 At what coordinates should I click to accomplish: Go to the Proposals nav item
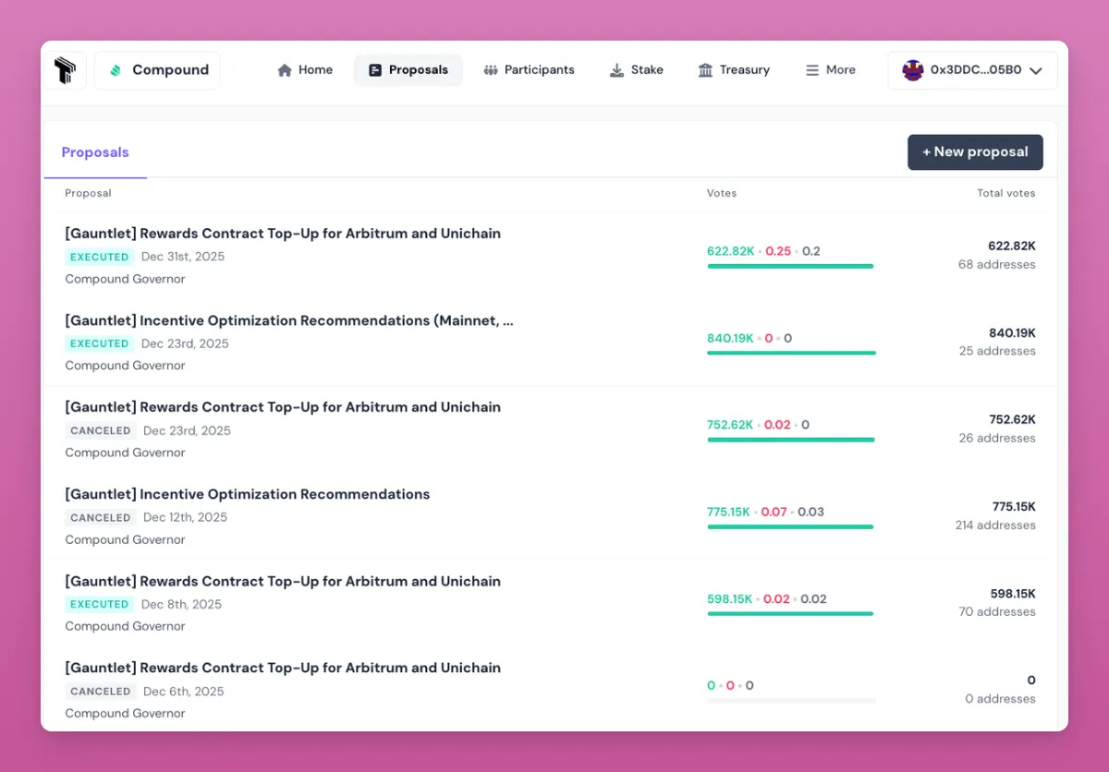(408, 70)
